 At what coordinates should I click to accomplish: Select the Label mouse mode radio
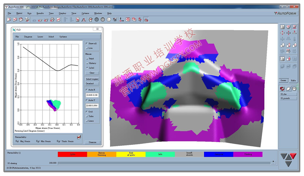pyautogui.click(x=87, y=68)
